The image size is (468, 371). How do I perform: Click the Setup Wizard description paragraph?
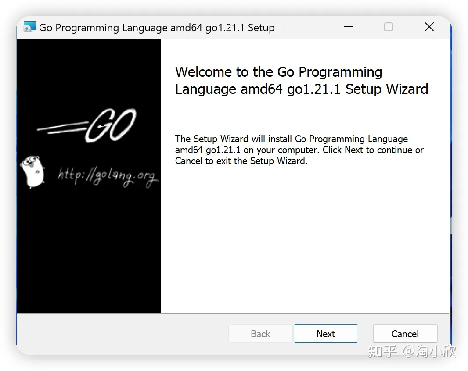(299, 150)
